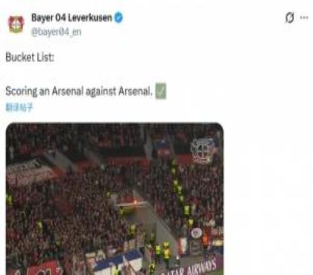
Task: Click the final word 'Arsenal.' in the post
Action: pyautogui.click(x=135, y=91)
